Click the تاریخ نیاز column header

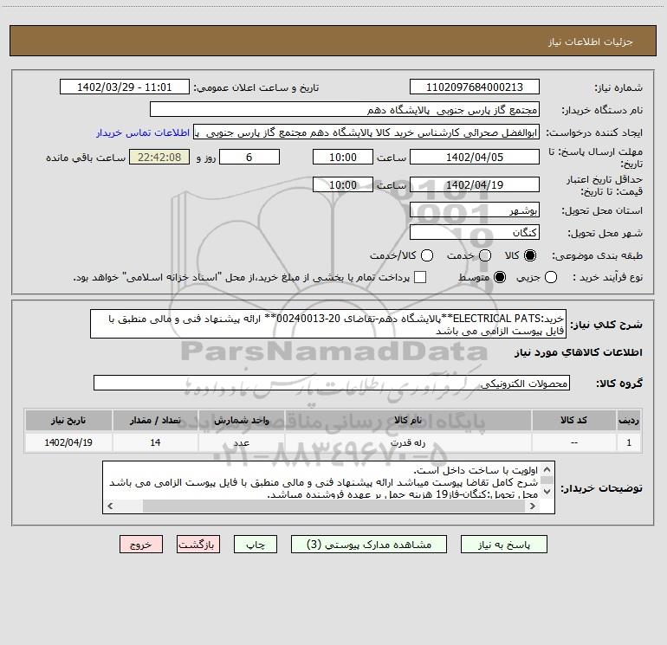click(68, 421)
